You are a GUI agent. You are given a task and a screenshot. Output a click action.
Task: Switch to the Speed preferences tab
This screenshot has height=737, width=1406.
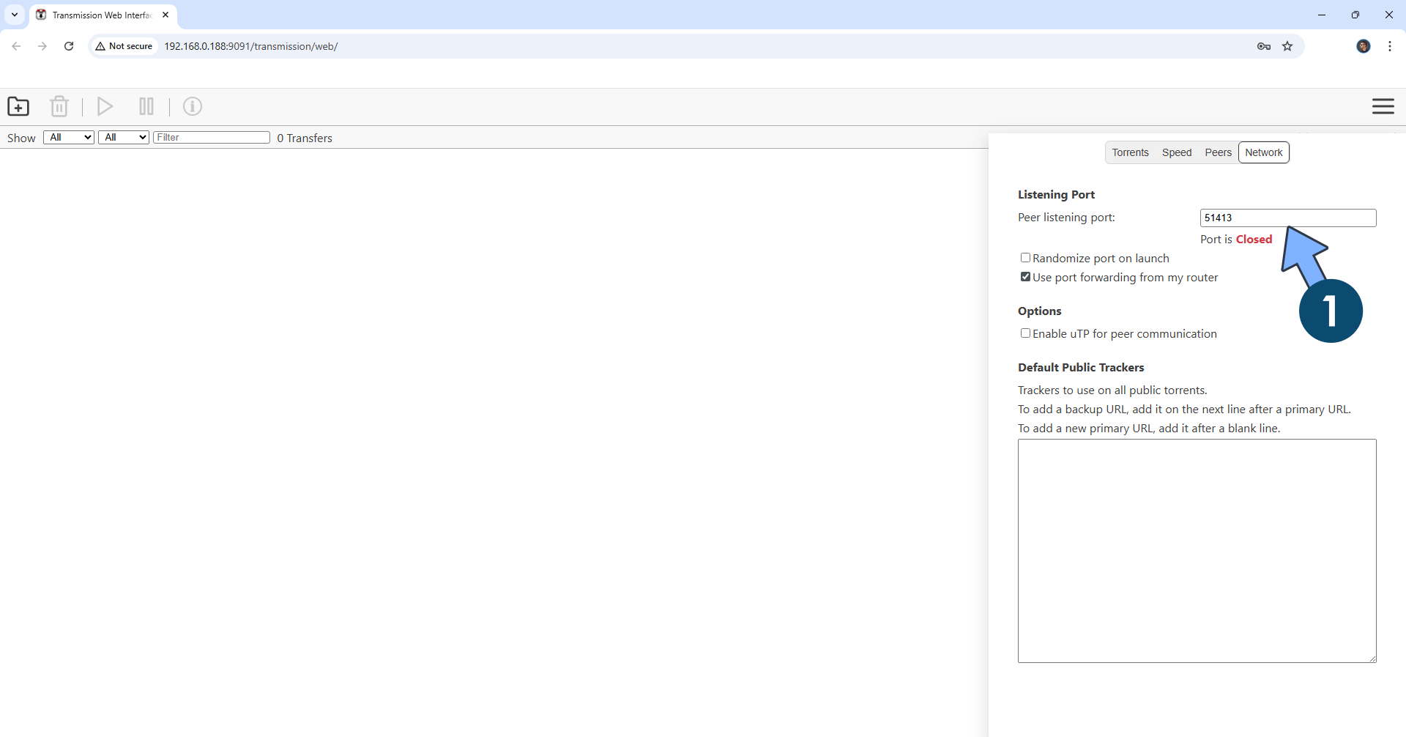[1177, 152]
